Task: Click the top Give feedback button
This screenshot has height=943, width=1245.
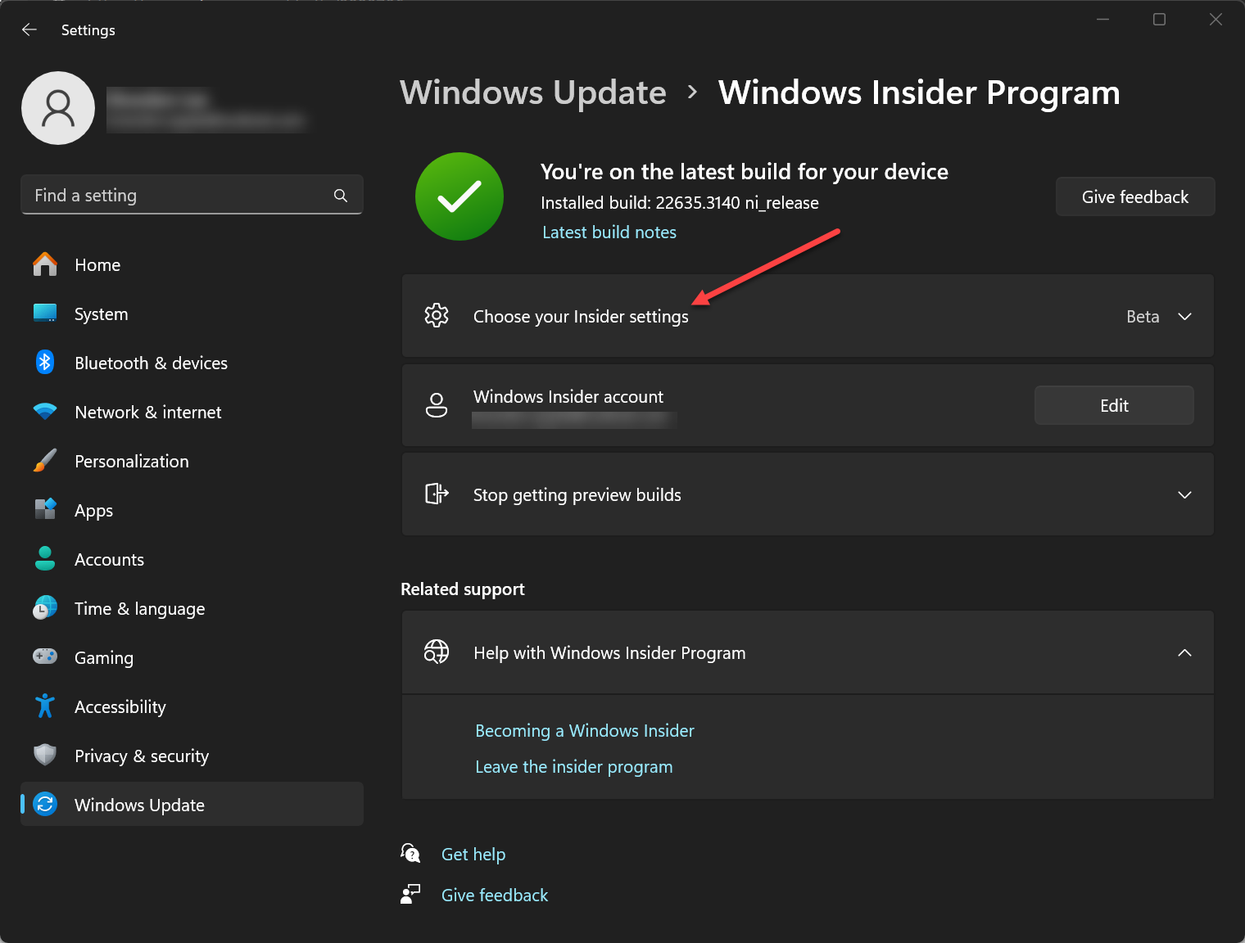Action: click(1135, 196)
